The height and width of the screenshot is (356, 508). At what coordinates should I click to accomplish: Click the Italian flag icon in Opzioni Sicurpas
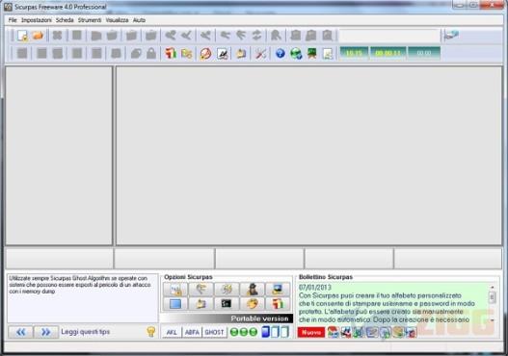(x=278, y=304)
